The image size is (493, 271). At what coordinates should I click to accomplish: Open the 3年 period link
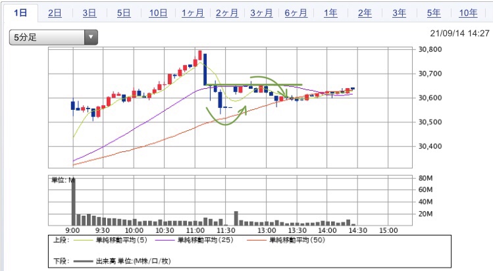tap(399, 13)
